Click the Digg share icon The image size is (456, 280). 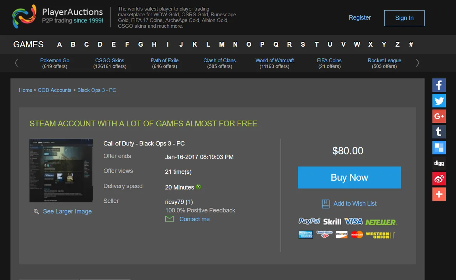[439, 163]
